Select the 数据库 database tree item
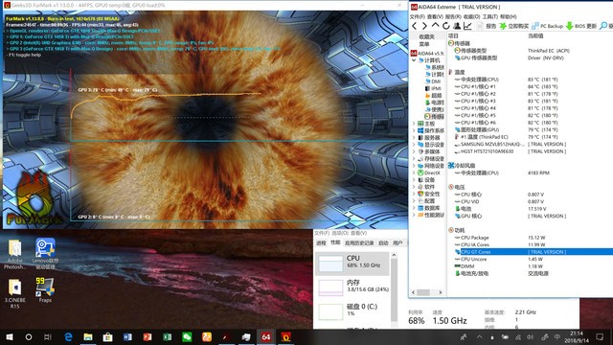The image size is (613, 345). coord(429,208)
